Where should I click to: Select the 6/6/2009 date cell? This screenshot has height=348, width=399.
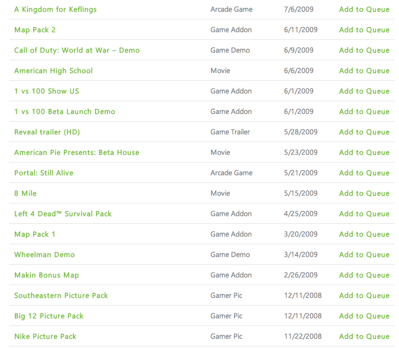(x=299, y=71)
